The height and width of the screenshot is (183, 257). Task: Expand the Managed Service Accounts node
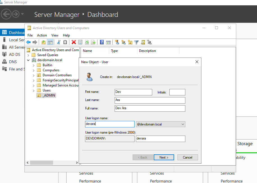click(x=34, y=86)
